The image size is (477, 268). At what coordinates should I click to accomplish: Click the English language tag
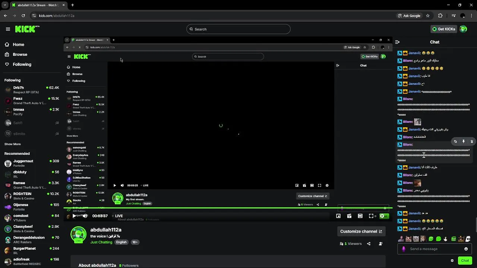pyautogui.click(x=121, y=242)
